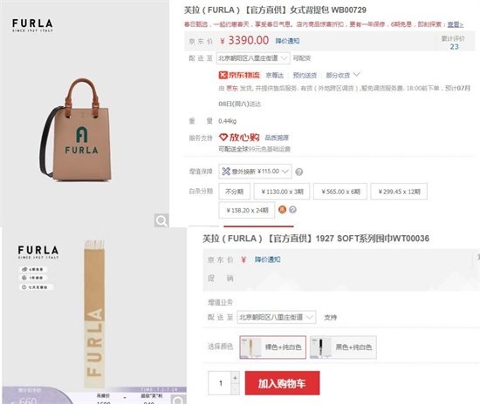Click the magnifier icon on scarf image

178,400
